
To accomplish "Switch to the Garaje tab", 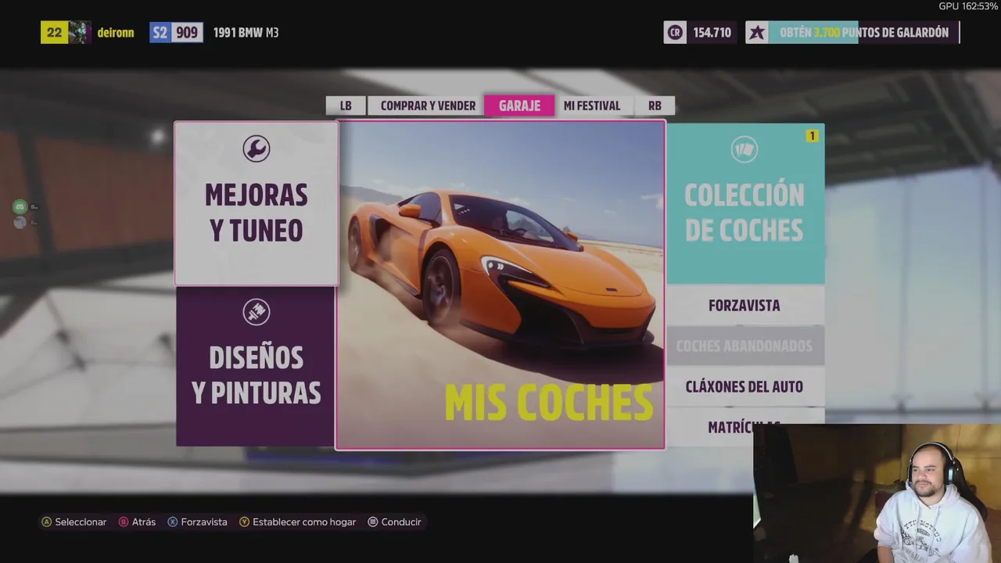I will pyautogui.click(x=519, y=106).
